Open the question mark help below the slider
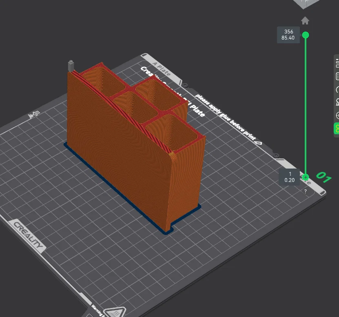 click(305, 191)
